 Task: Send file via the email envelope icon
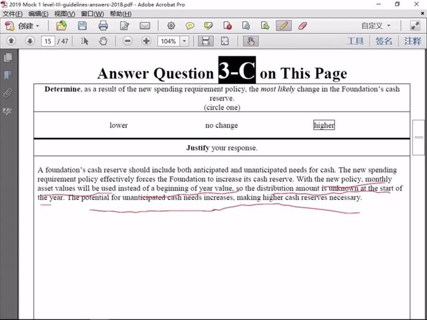click(x=145, y=26)
